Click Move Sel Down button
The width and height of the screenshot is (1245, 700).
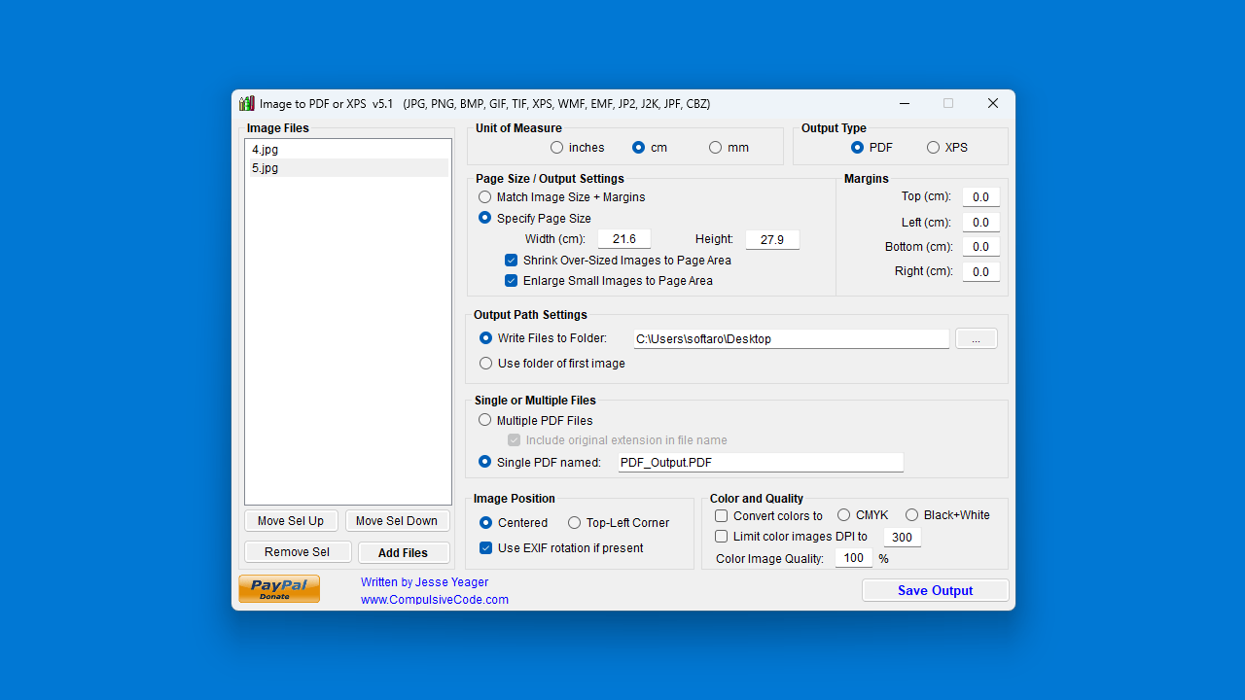click(x=397, y=521)
